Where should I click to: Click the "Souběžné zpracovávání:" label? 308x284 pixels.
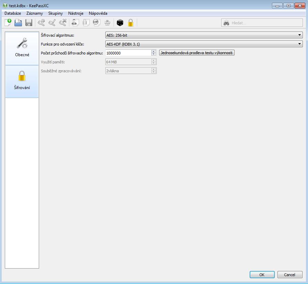(61, 71)
